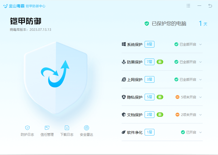The height and width of the screenshot is (155, 218).
Task: Click the person-shield icon beside 隐私保护
Action: [x=124, y=97]
